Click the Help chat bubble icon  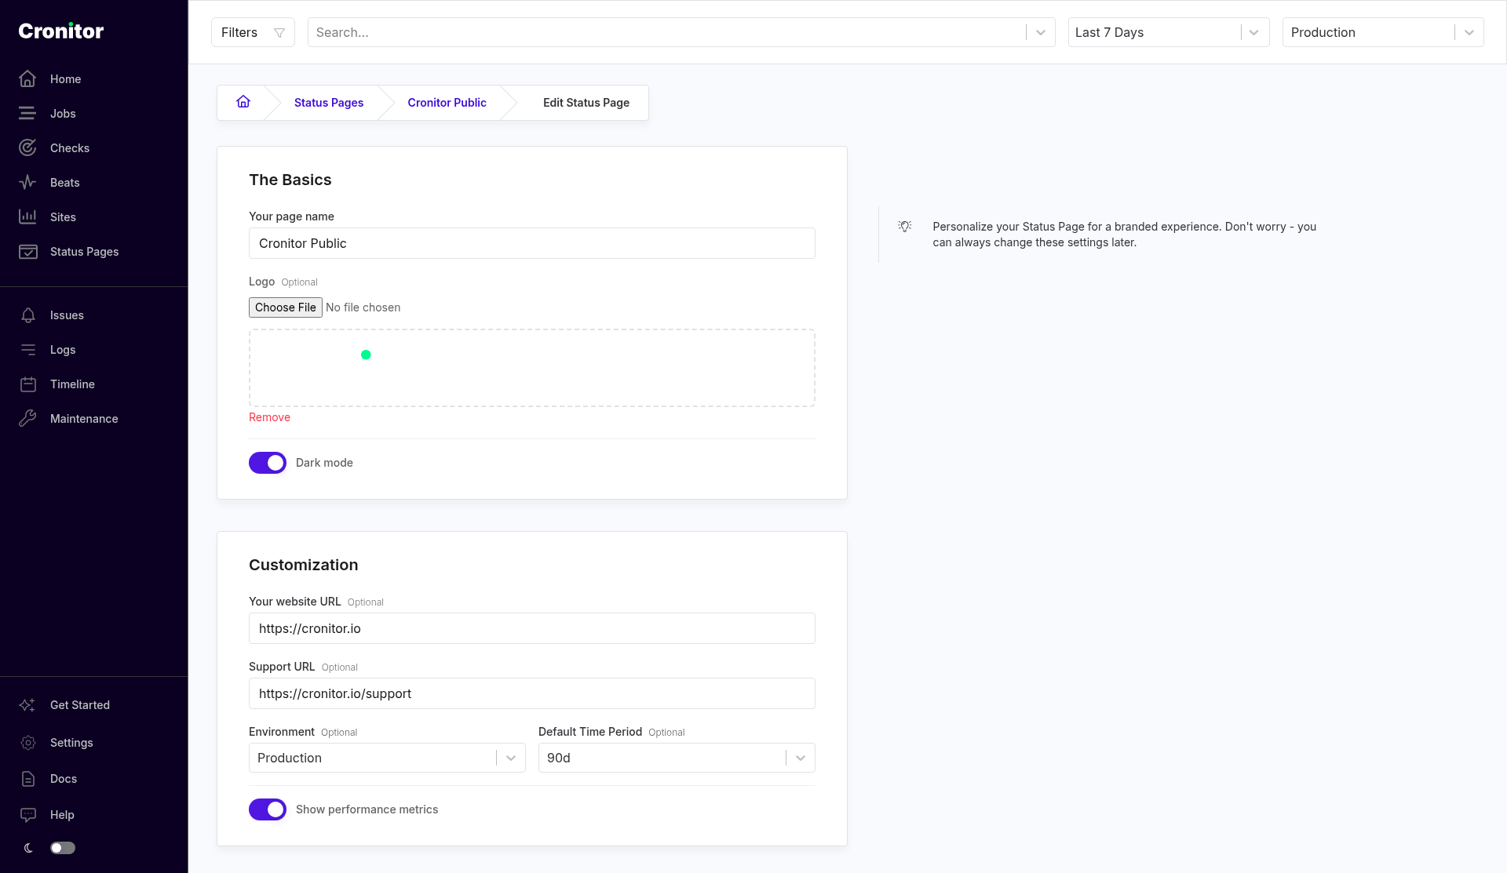[27, 815]
